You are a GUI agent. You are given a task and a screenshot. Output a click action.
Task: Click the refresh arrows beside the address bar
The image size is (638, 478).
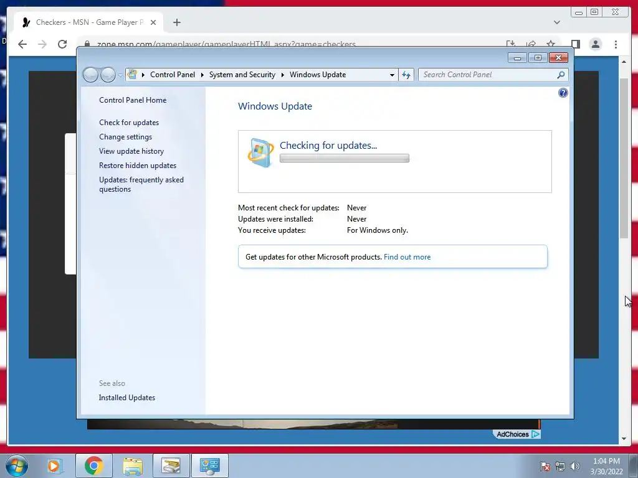406,75
